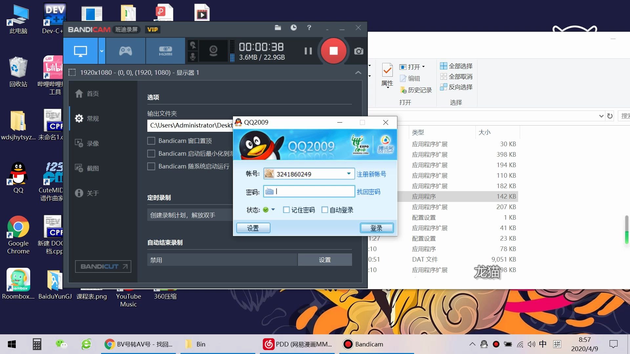The width and height of the screenshot is (630, 354).
Task: Tick 记住密码 checkbox in QQ
Action: coord(286,210)
